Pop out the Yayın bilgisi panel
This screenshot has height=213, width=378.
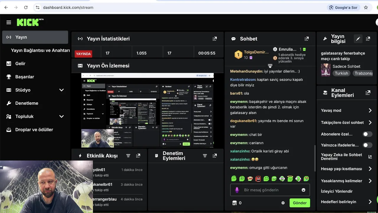click(x=368, y=39)
